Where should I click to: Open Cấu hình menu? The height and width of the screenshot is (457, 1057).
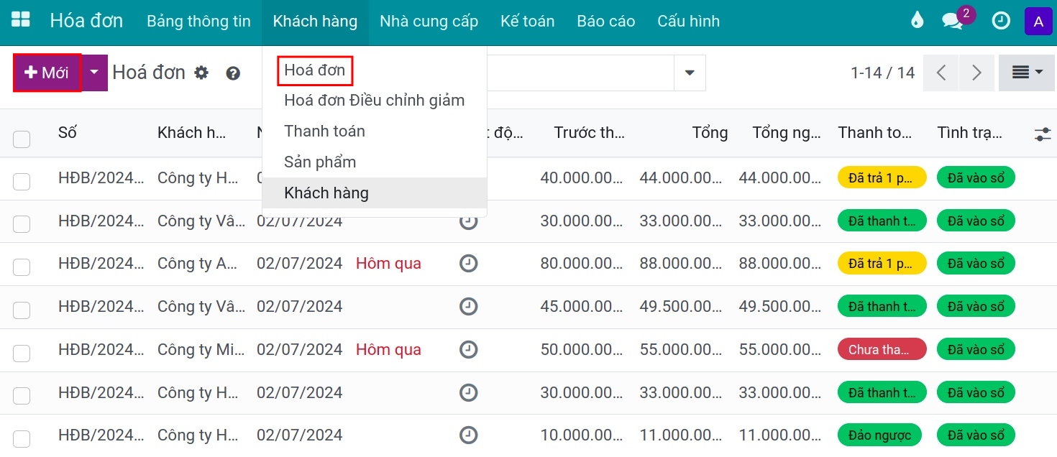pos(688,22)
